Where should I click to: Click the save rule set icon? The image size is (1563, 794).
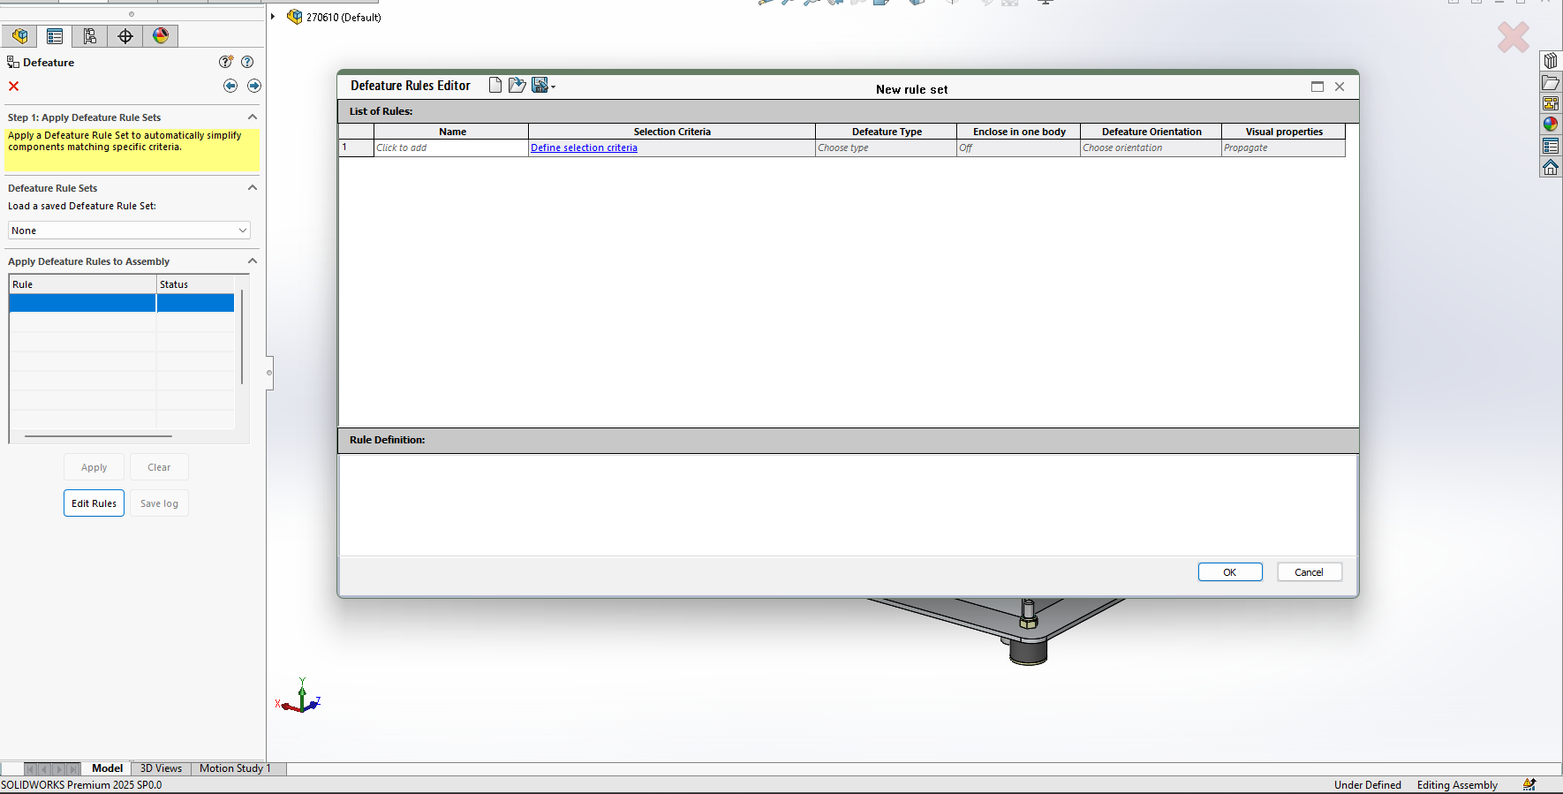pyautogui.click(x=540, y=86)
